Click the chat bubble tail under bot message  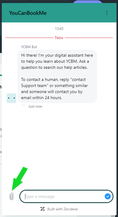(24, 105)
